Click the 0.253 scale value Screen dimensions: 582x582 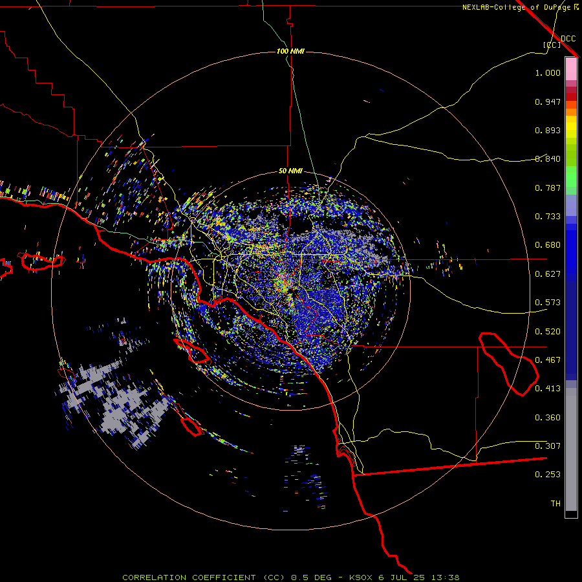[548, 475]
